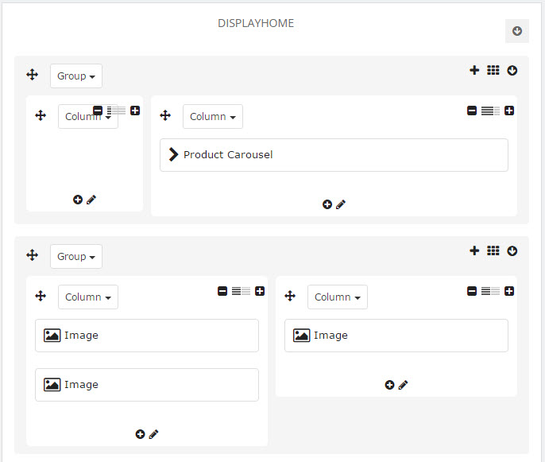The image size is (545, 462).
Task: Add a widget using the plus circle under Product Carousel
Action: (327, 204)
